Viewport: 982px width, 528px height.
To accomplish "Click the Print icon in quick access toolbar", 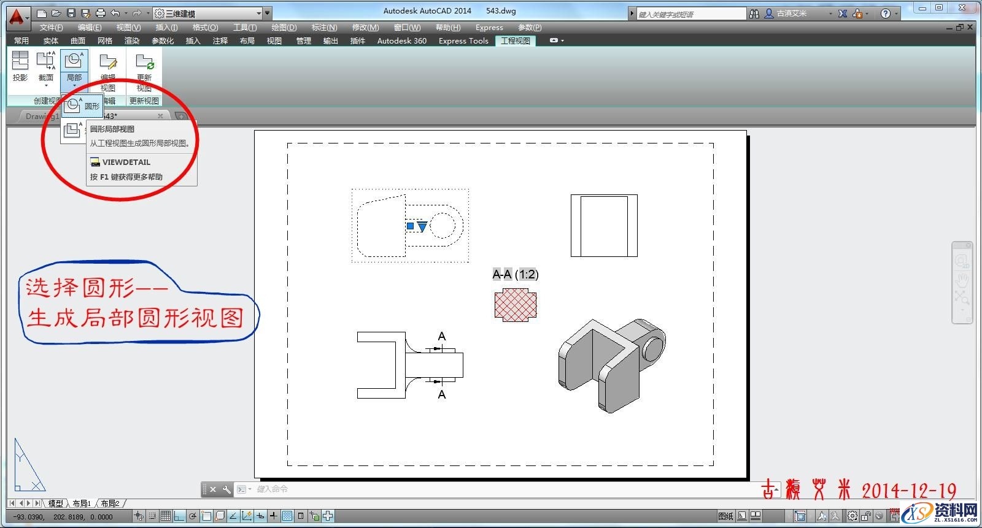I will coord(101,13).
